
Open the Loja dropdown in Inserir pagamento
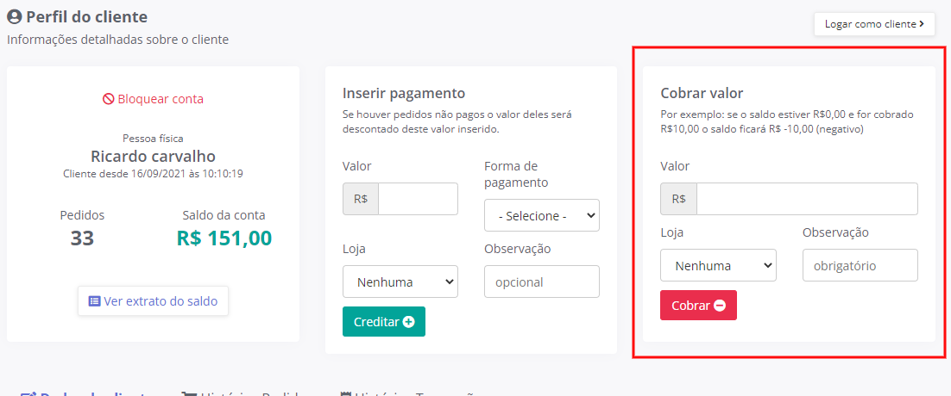point(400,282)
